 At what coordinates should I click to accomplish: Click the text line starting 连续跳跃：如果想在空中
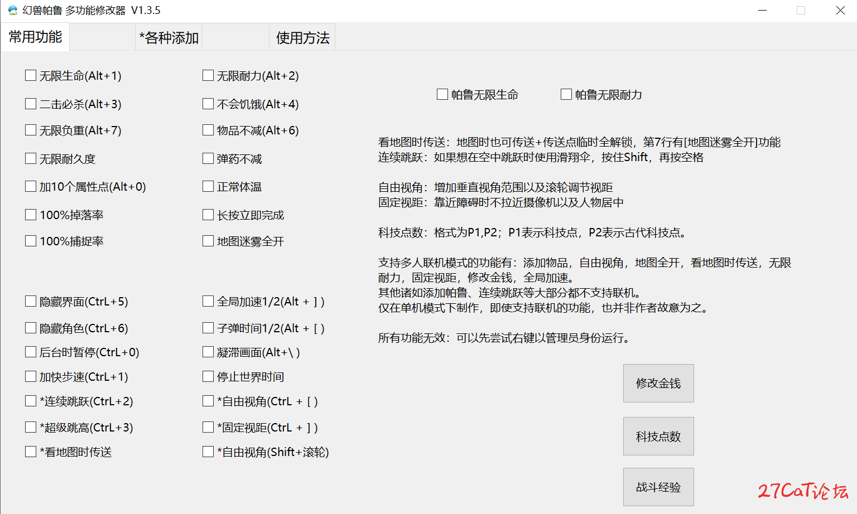pos(541,157)
